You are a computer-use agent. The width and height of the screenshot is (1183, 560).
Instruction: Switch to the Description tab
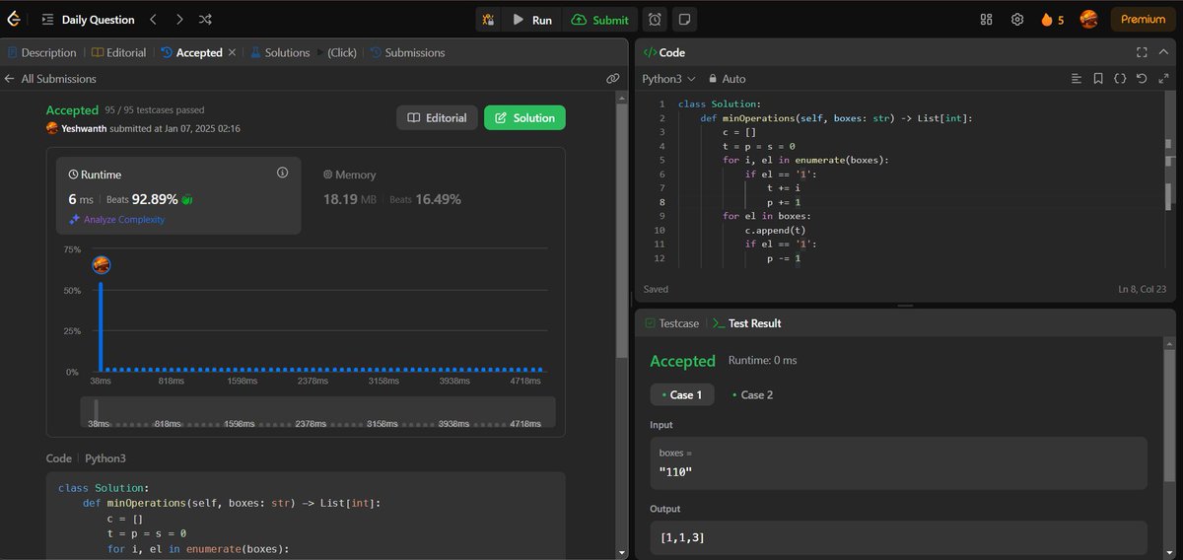(41, 52)
